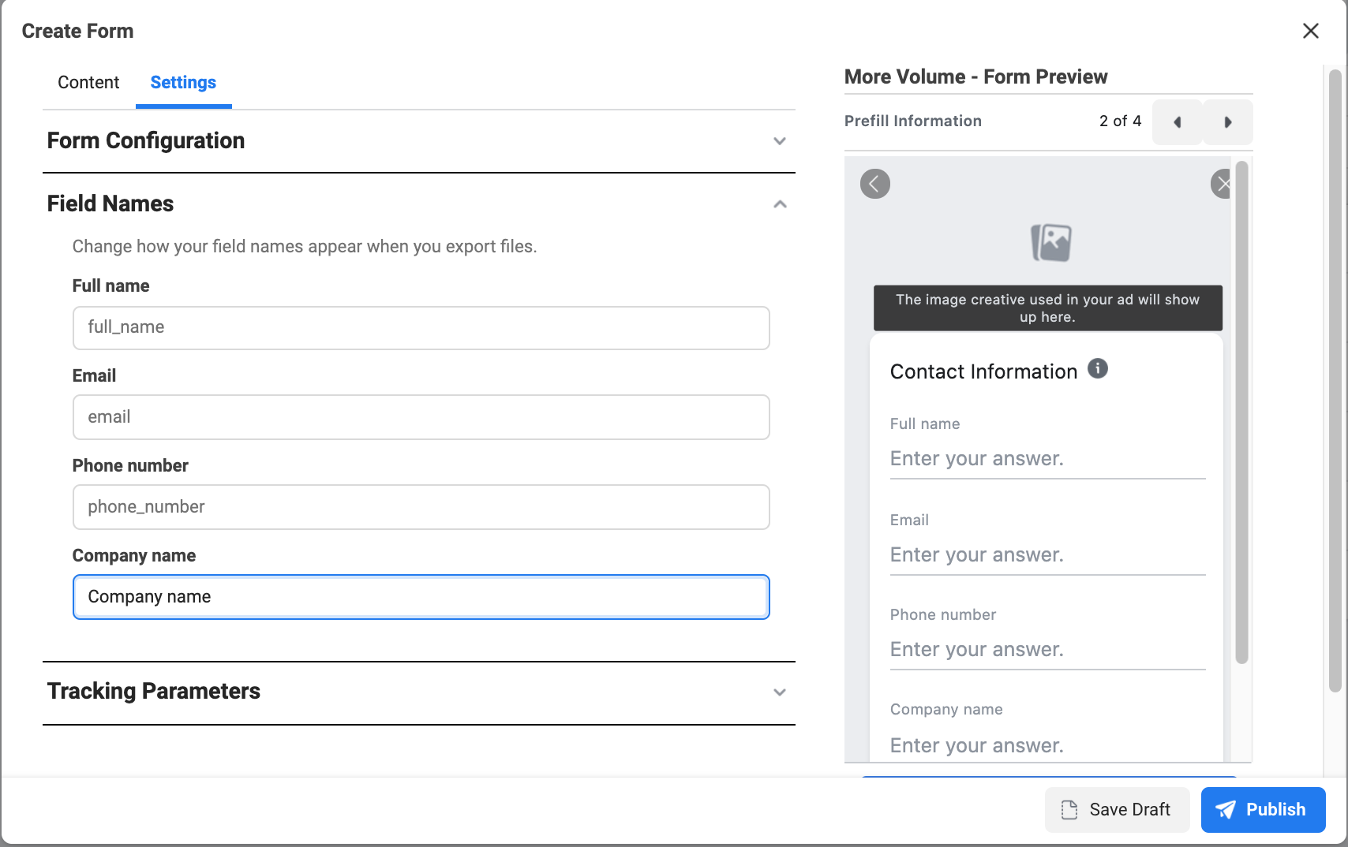Viewport: 1348px width, 847px height.
Task: Go to previous form preview page
Action: pos(1177,122)
